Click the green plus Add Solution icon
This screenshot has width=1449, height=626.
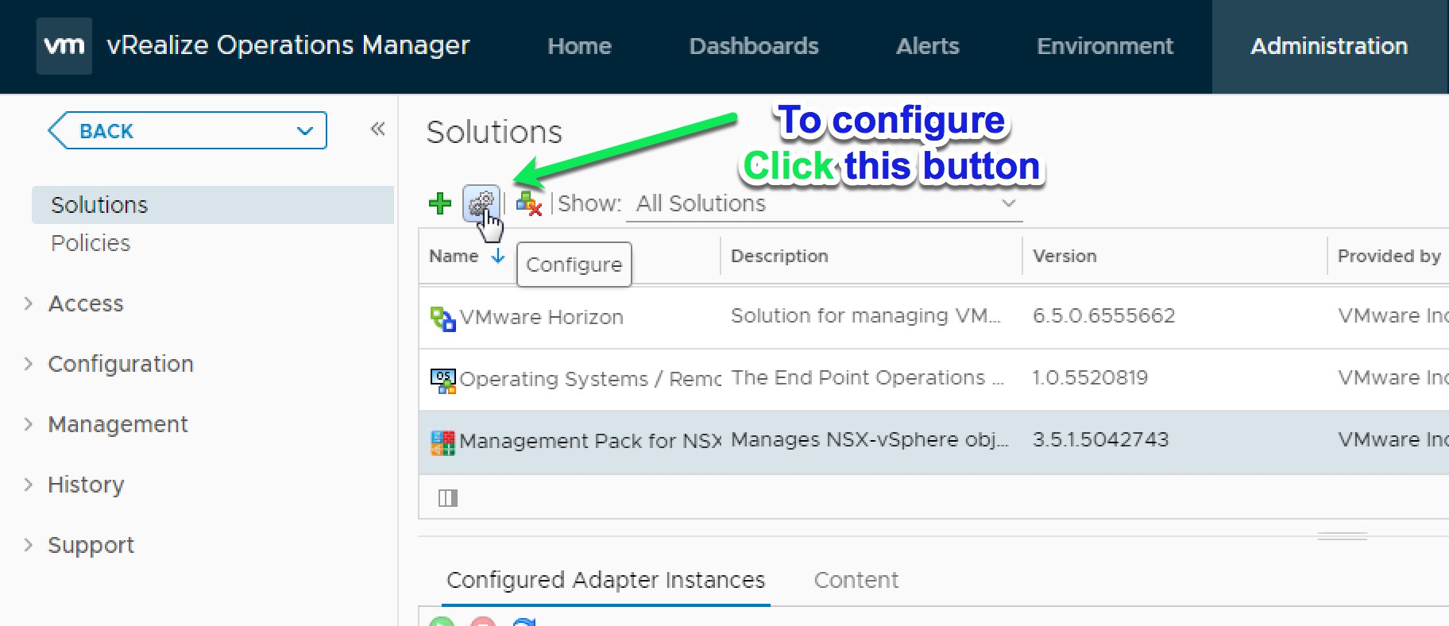click(x=439, y=203)
